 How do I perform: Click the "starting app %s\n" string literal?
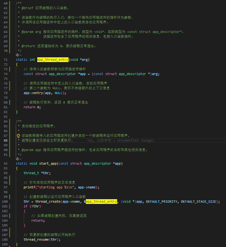coord(56,187)
